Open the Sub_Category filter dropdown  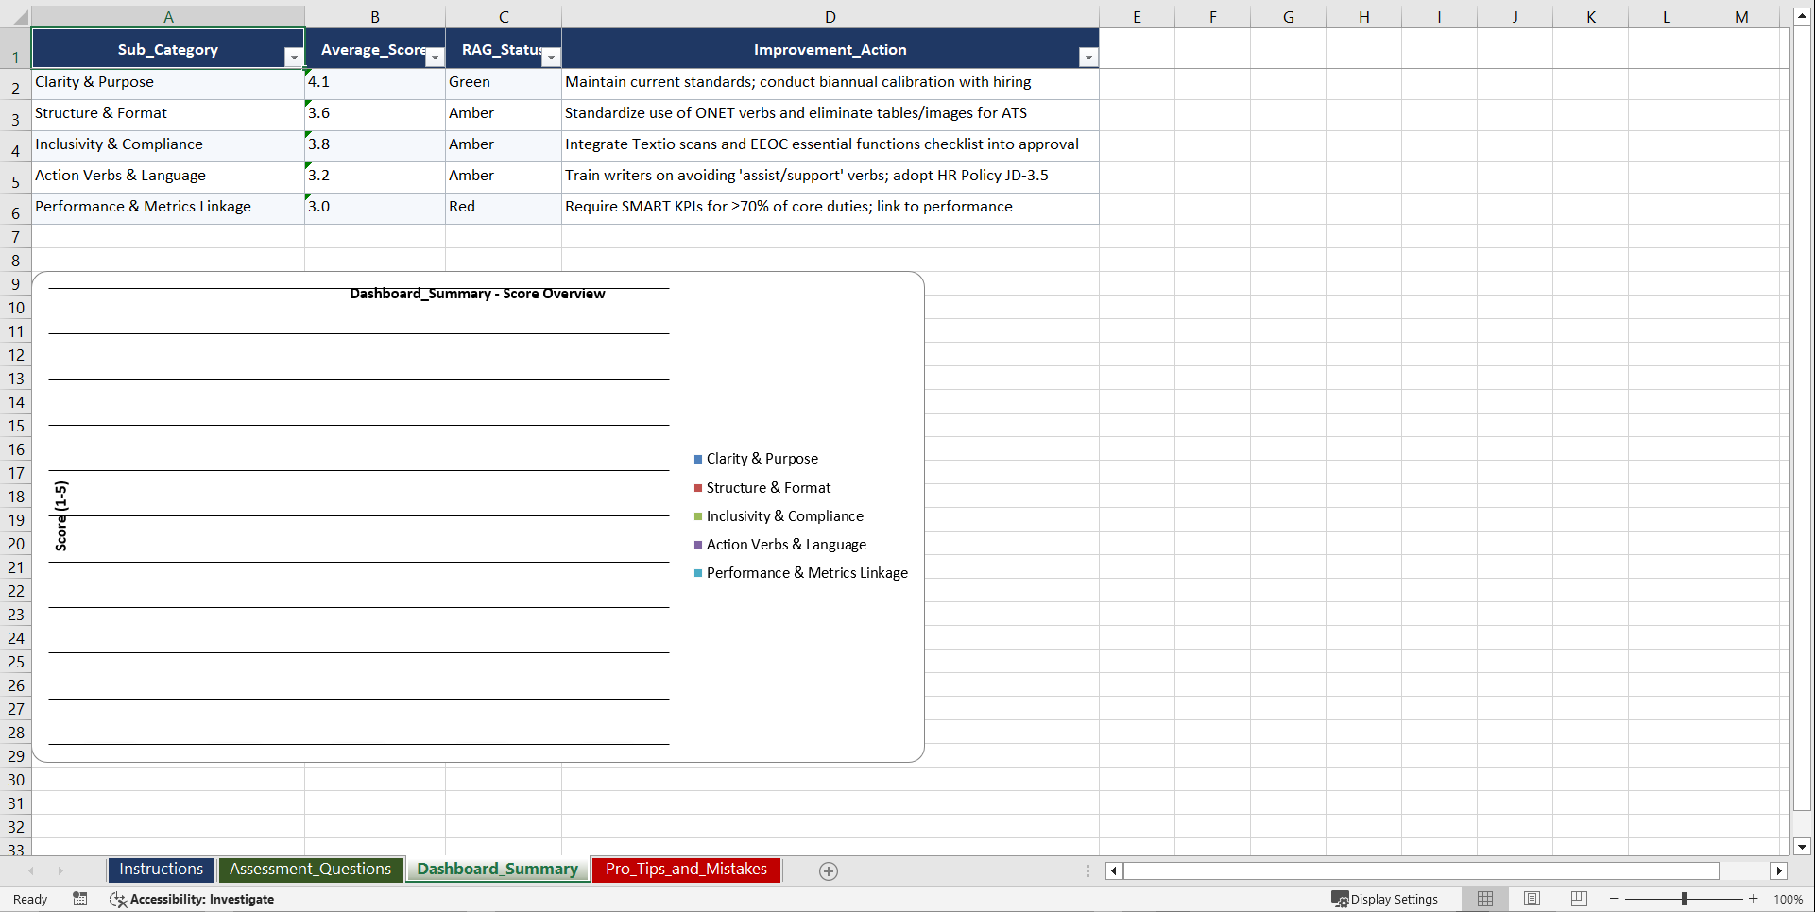(294, 57)
